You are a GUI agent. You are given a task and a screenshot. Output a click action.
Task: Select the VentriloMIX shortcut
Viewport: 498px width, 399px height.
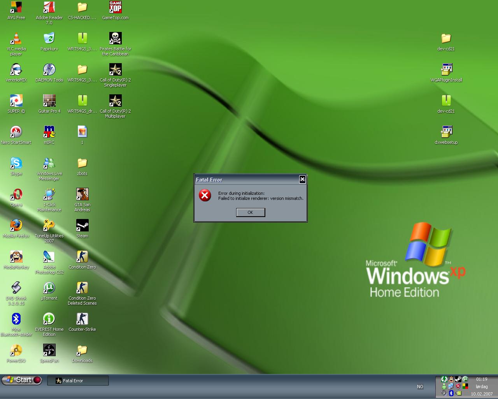click(x=16, y=73)
